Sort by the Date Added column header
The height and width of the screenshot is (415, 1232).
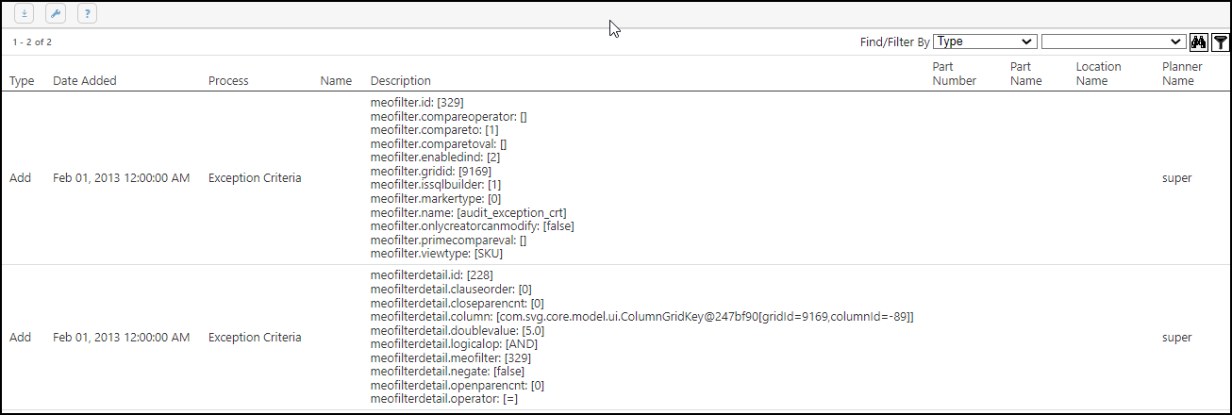click(x=85, y=81)
